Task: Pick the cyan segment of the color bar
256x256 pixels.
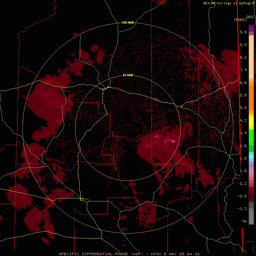Action: (251, 156)
